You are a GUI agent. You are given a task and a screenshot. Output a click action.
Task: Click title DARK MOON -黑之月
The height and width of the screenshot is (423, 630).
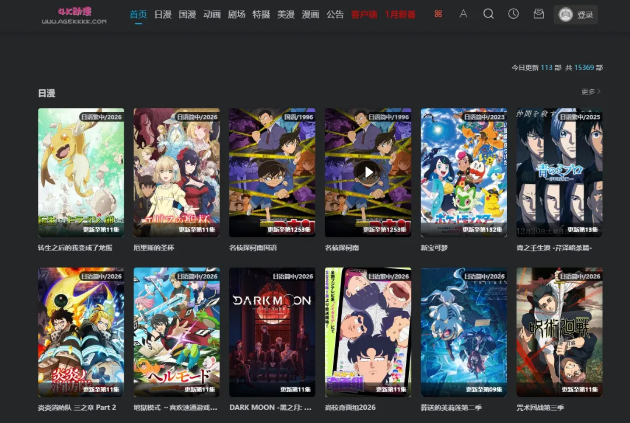click(271, 407)
